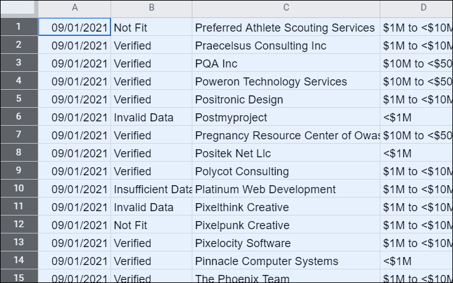
Task: Select column C header
Action: [x=286, y=8]
